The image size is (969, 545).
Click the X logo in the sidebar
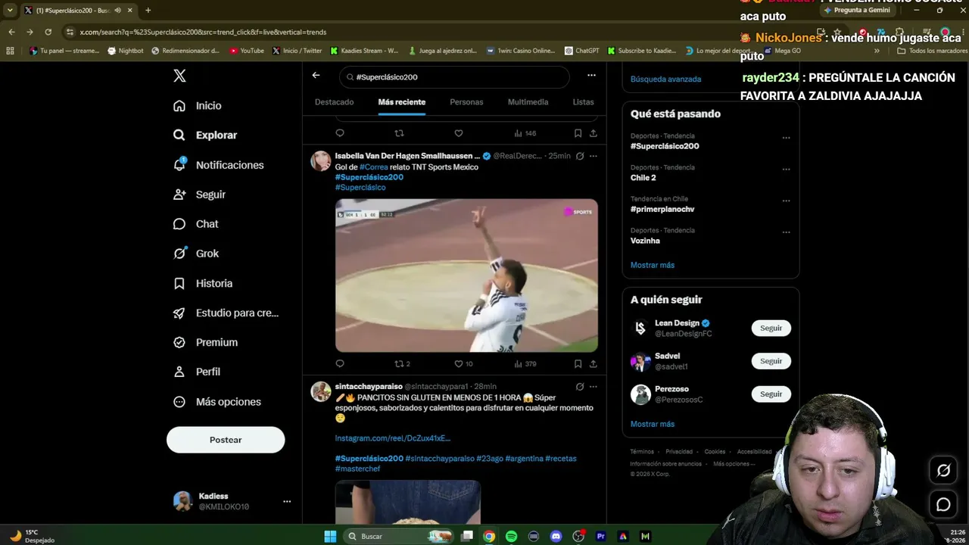(179, 76)
